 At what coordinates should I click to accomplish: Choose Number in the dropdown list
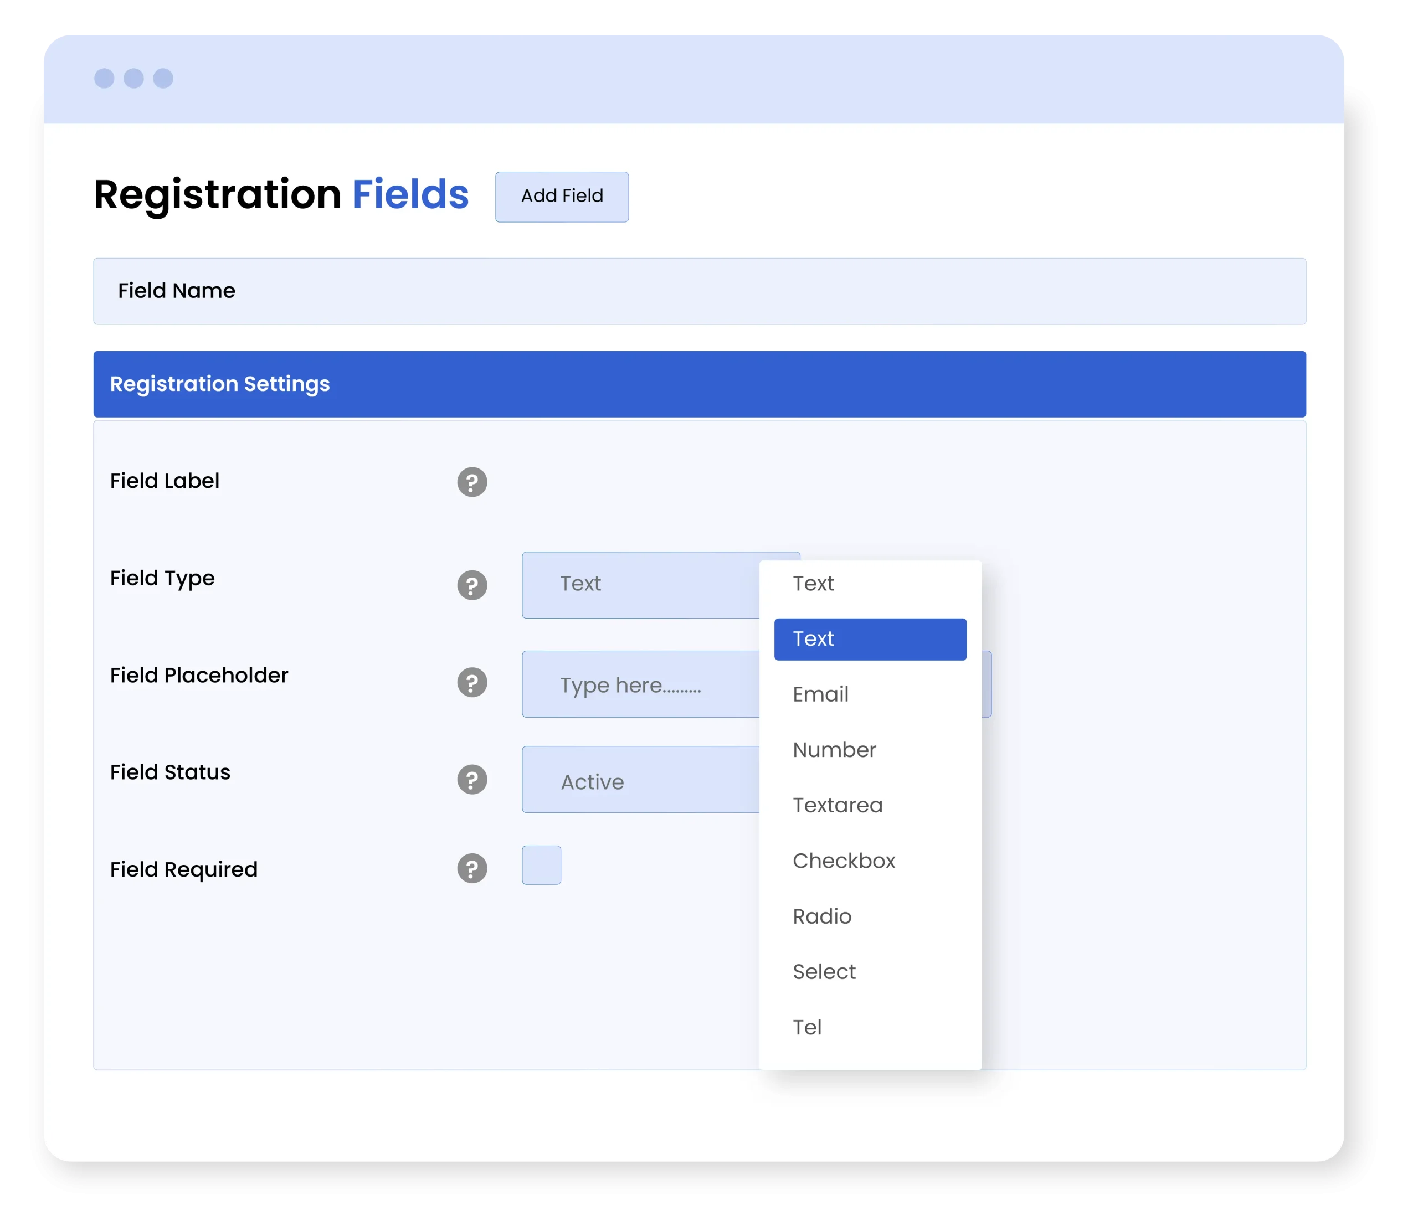[x=834, y=750]
